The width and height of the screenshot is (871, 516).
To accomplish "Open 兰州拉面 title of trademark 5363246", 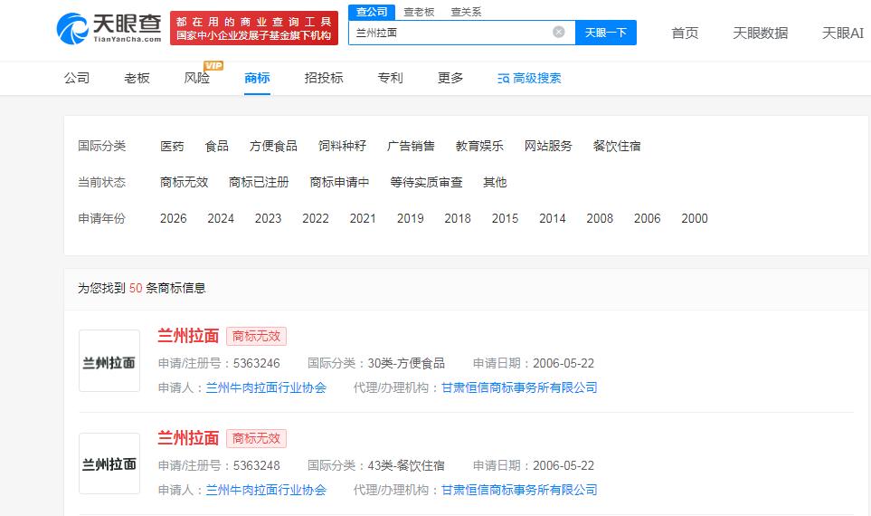I will (188, 336).
